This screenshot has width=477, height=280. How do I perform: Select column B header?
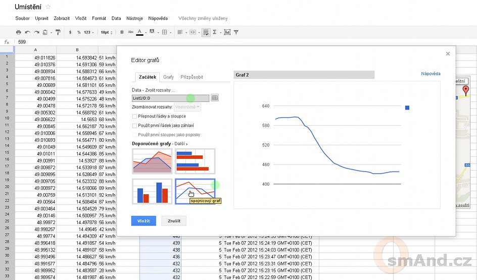click(77, 49)
